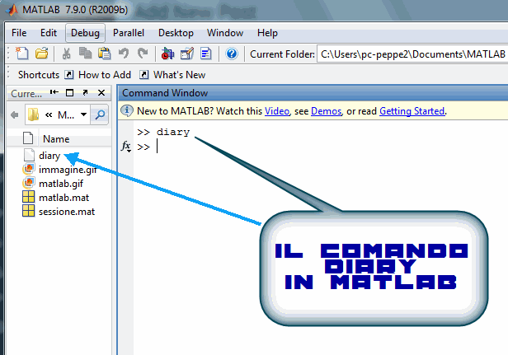Minimize the Current Folder panel

54,92
